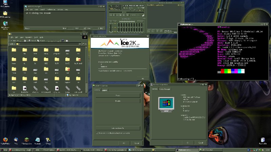The image size is (271, 152).
Task: Open the file manager's Tools menu
Action: (36, 37)
